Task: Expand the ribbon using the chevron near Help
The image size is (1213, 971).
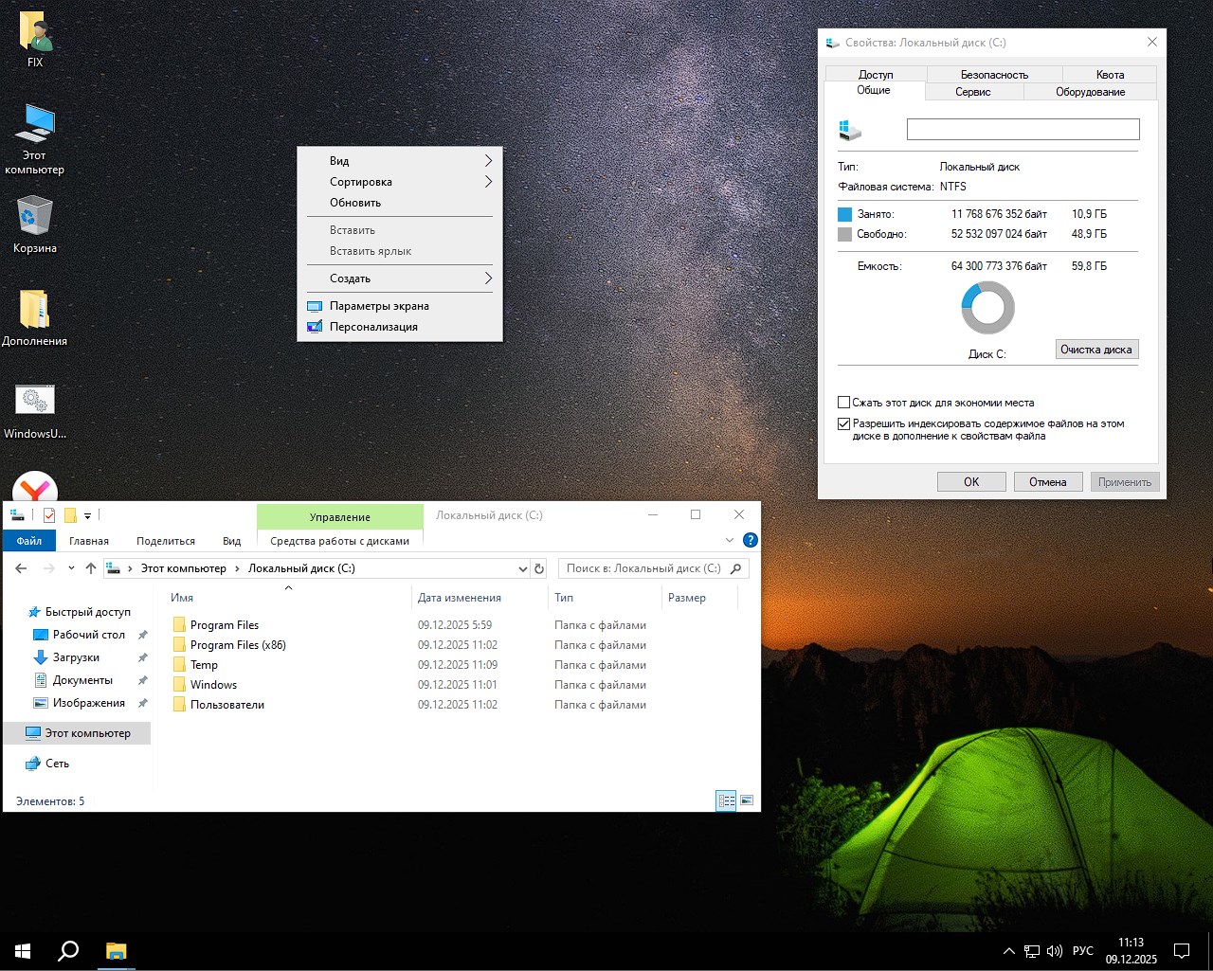Action: click(x=730, y=540)
